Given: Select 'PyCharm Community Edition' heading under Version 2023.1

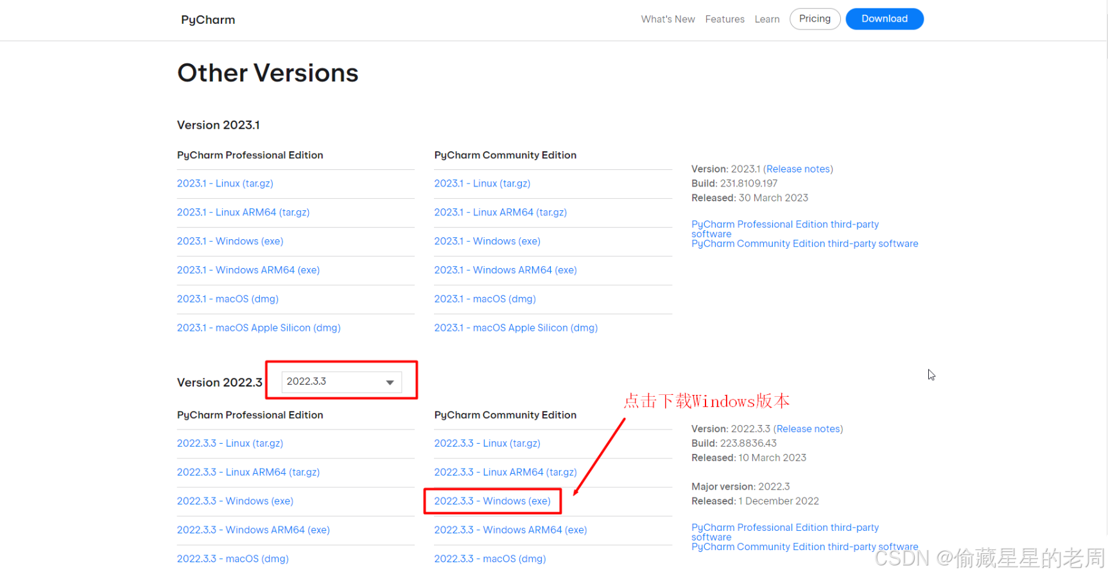Looking at the screenshot, I should click(x=505, y=155).
